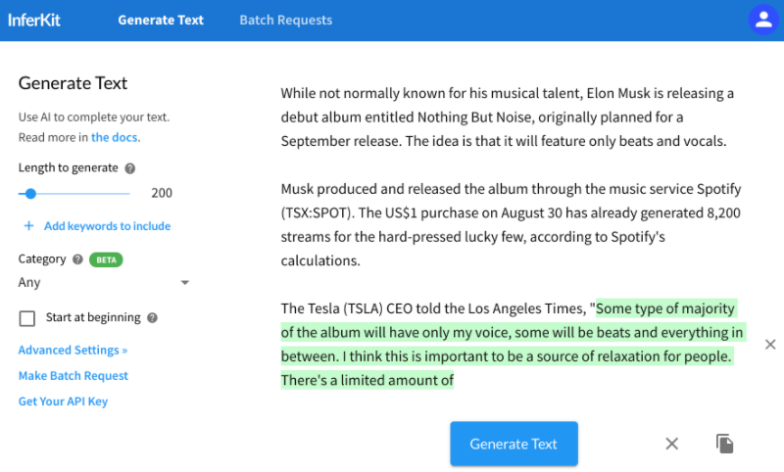
Task: Click the Start at beginning help icon
Action: coord(152,317)
